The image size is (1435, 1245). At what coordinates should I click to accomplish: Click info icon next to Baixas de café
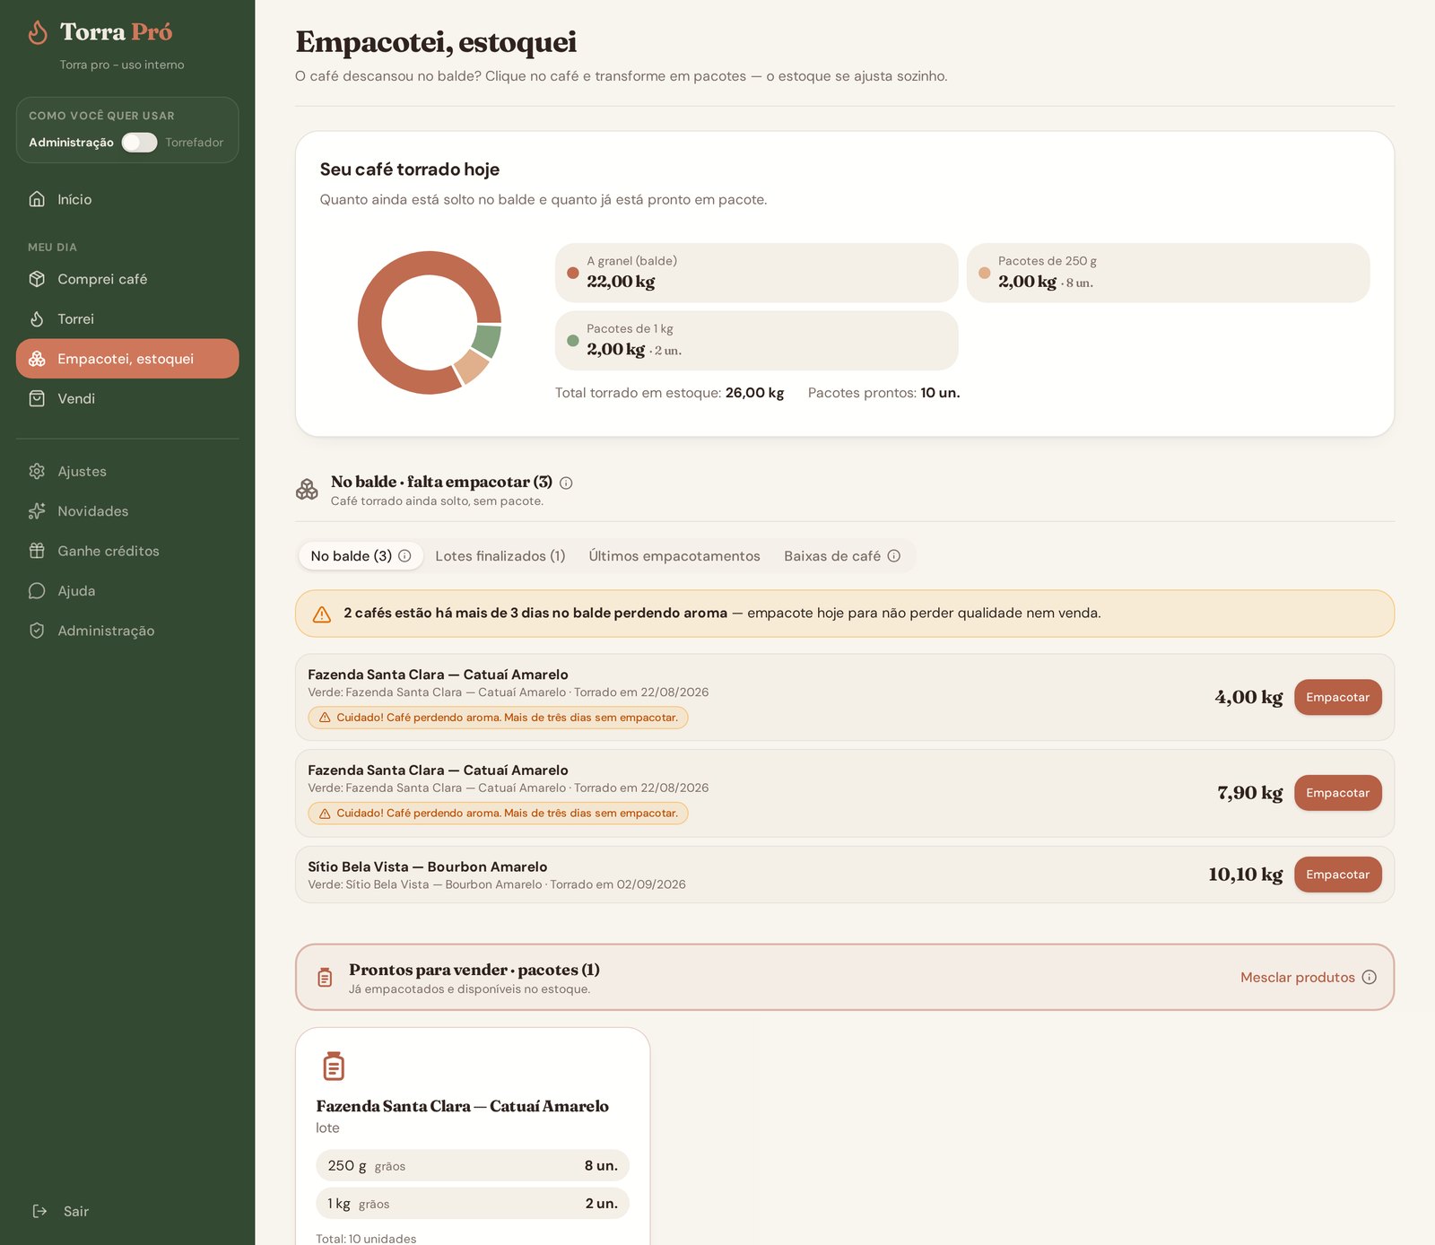tap(894, 556)
